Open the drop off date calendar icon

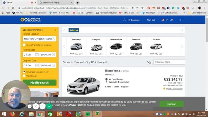click(37, 65)
